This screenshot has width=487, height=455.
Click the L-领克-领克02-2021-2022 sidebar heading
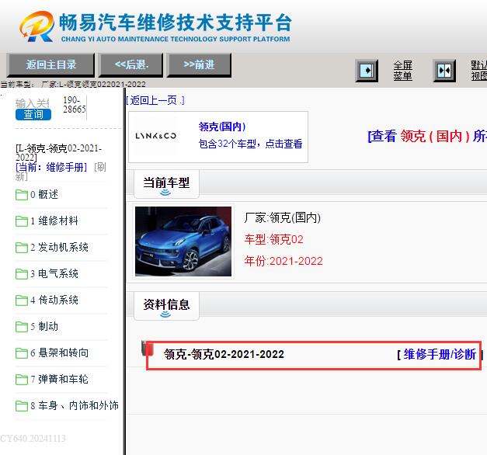pyautogui.click(x=59, y=152)
